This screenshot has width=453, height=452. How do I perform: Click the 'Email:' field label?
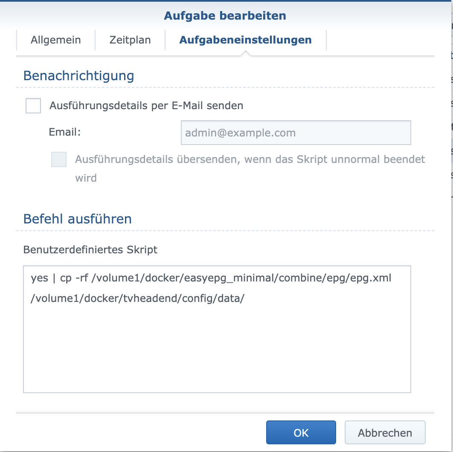pos(65,132)
